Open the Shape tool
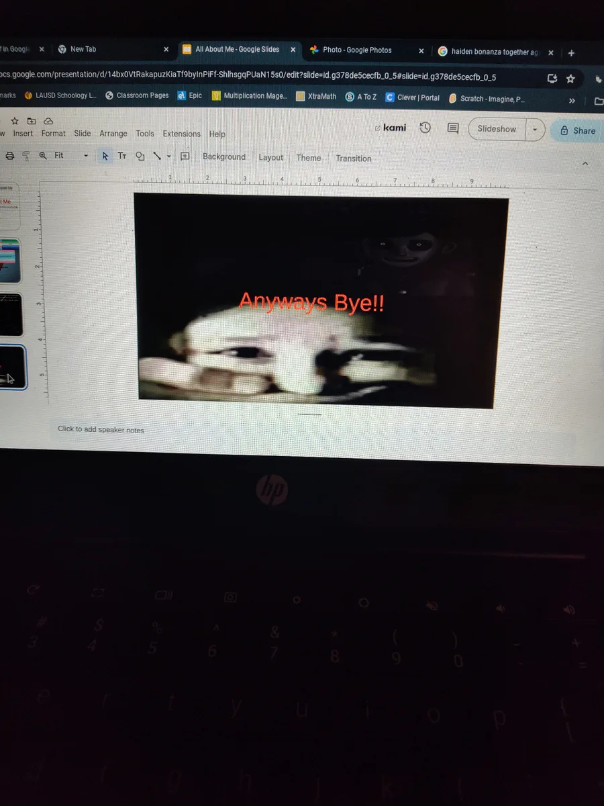604x806 pixels. tap(140, 156)
